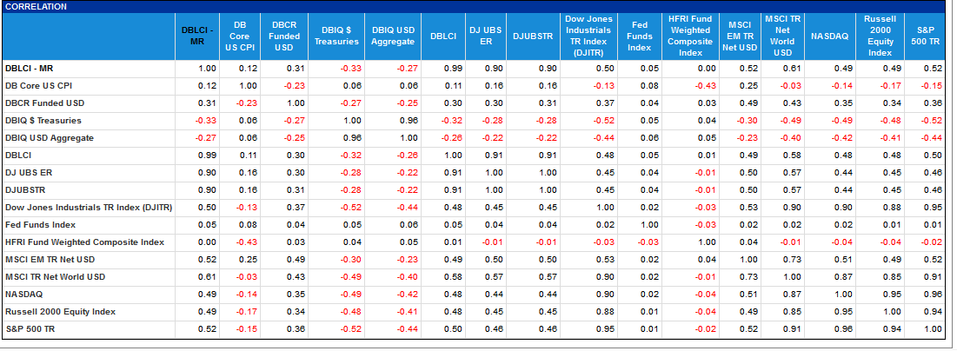Select the DJ UBS ER column header
This screenshot has width=957, height=351.
485,36
